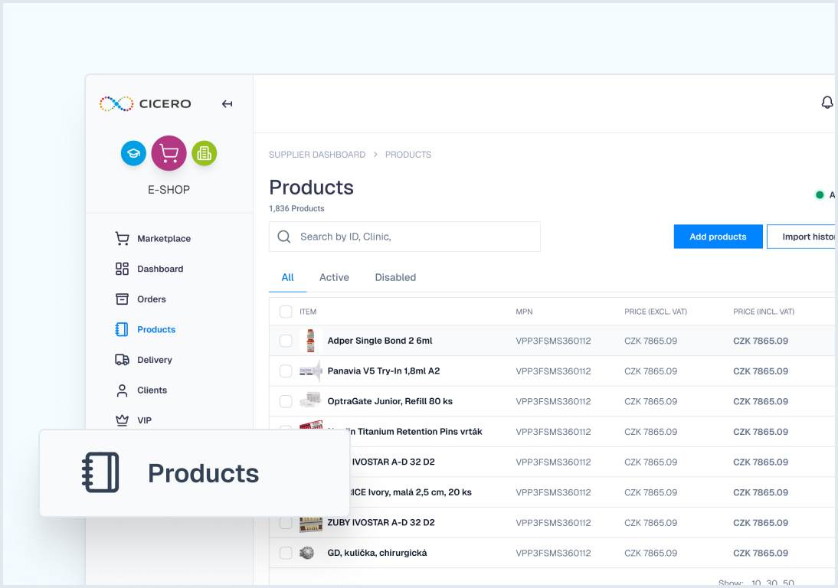The height and width of the screenshot is (588, 838).
Task: Select the Orders icon in the sidebar
Action: 123,299
